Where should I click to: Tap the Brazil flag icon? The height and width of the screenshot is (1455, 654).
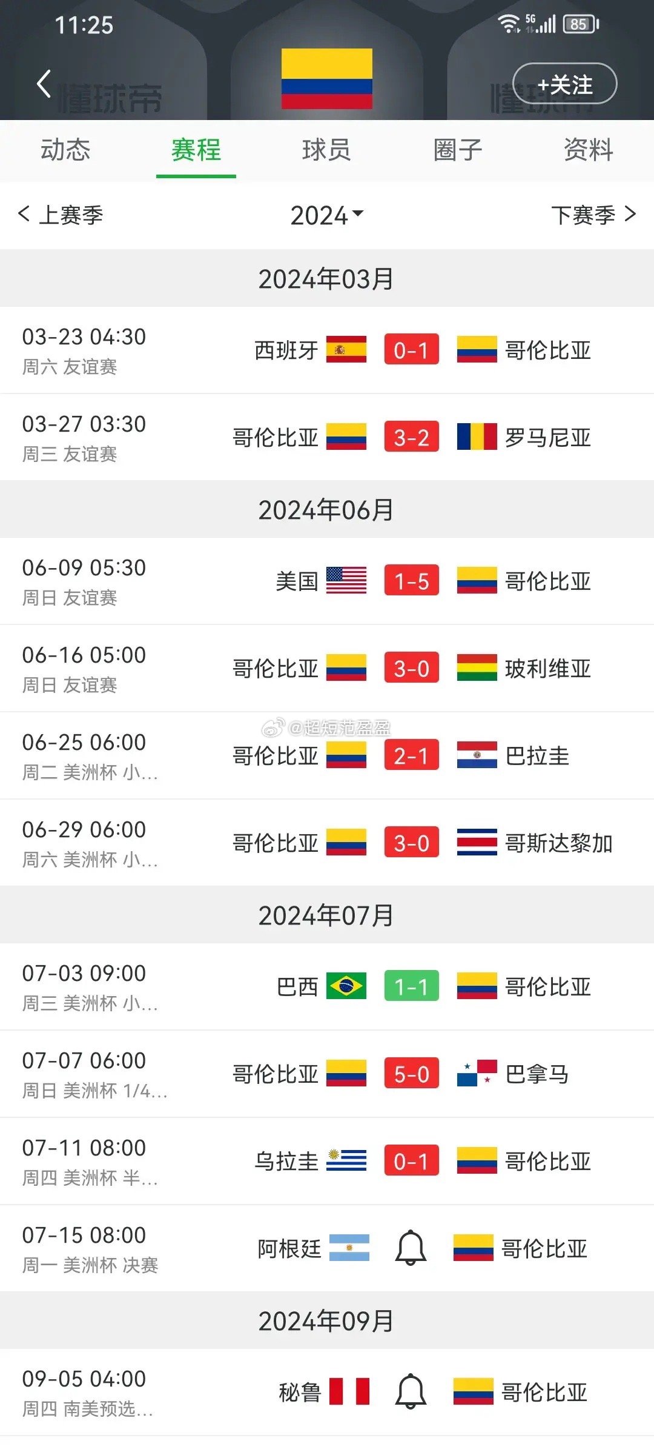(x=346, y=986)
